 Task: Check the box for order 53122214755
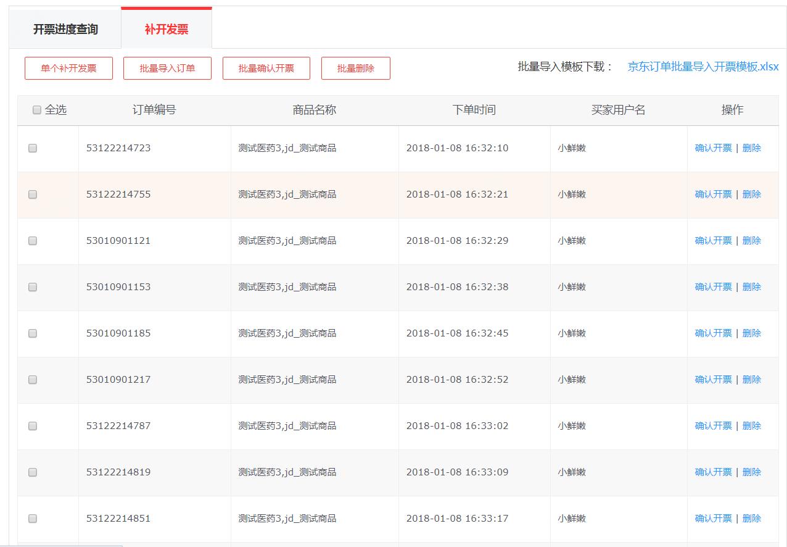coord(33,194)
